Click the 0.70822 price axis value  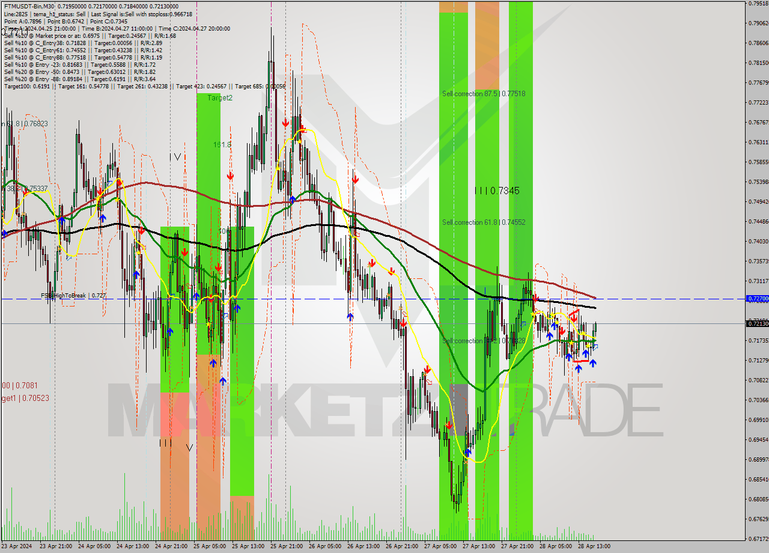click(x=759, y=380)
